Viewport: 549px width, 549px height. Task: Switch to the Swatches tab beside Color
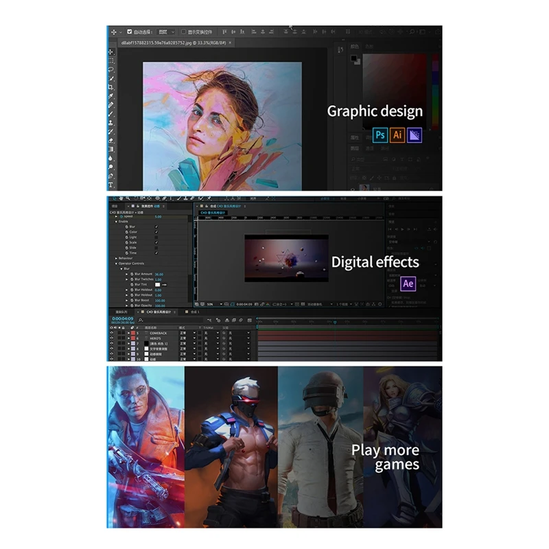[369, 46]
